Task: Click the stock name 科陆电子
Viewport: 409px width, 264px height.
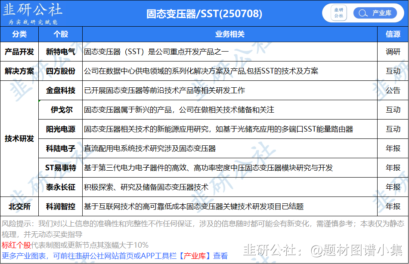Action: coord(61,148)
